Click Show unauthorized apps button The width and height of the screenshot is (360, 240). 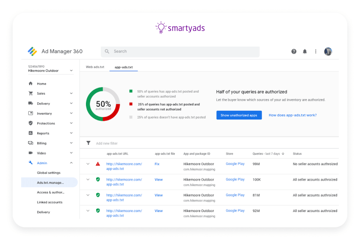pyautogui.click(x=239, y=115)
